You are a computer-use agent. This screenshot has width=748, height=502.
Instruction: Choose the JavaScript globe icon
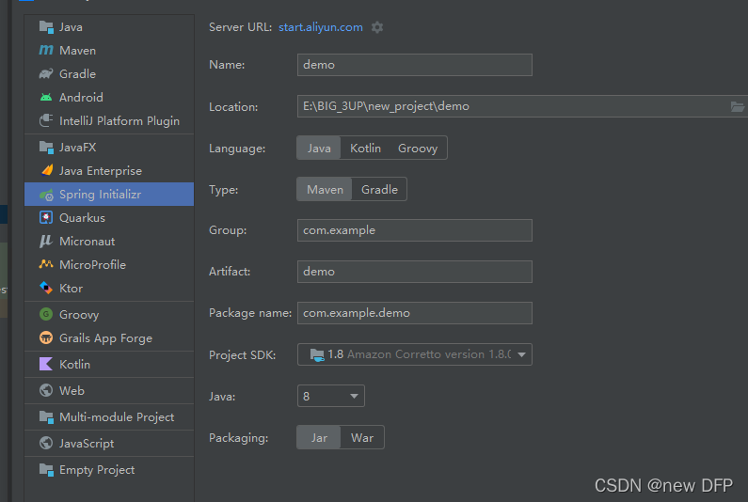[x=46, y=444]
